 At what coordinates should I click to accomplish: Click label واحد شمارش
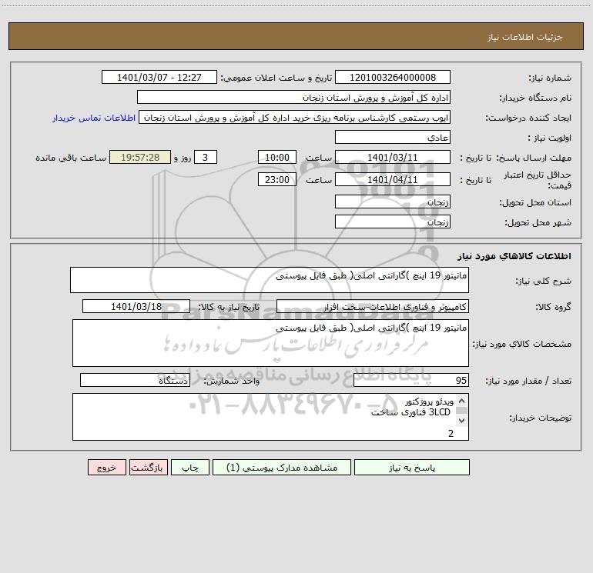coord(232,381)
